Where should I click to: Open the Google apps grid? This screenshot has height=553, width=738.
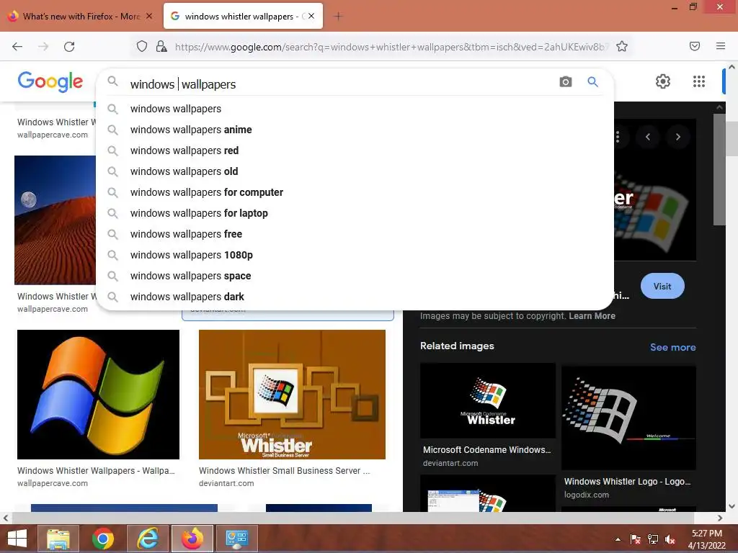pyautogui.click(x=699, y=81)
